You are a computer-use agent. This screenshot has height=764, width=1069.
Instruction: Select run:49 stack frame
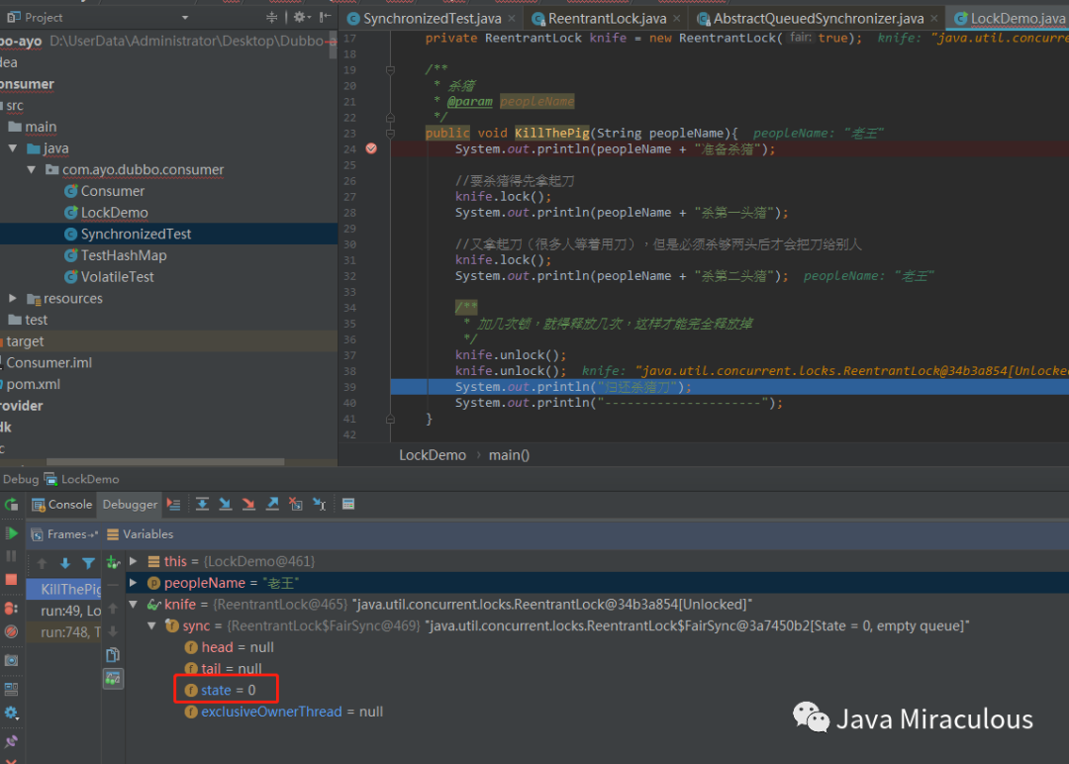coord(63,611)
